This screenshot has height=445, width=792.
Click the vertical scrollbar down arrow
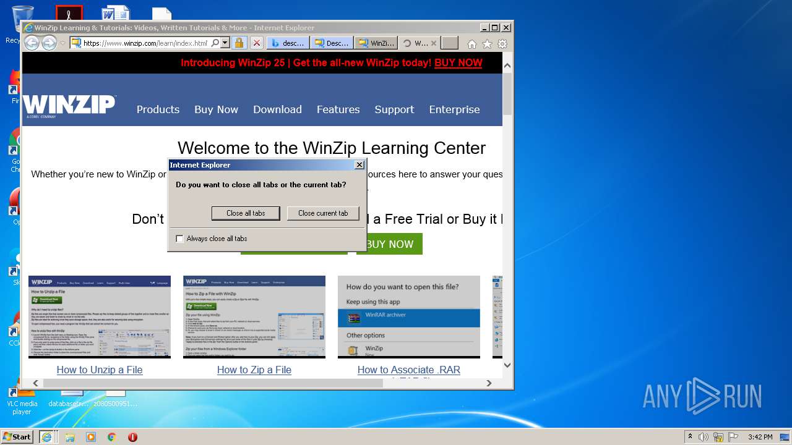507,365
